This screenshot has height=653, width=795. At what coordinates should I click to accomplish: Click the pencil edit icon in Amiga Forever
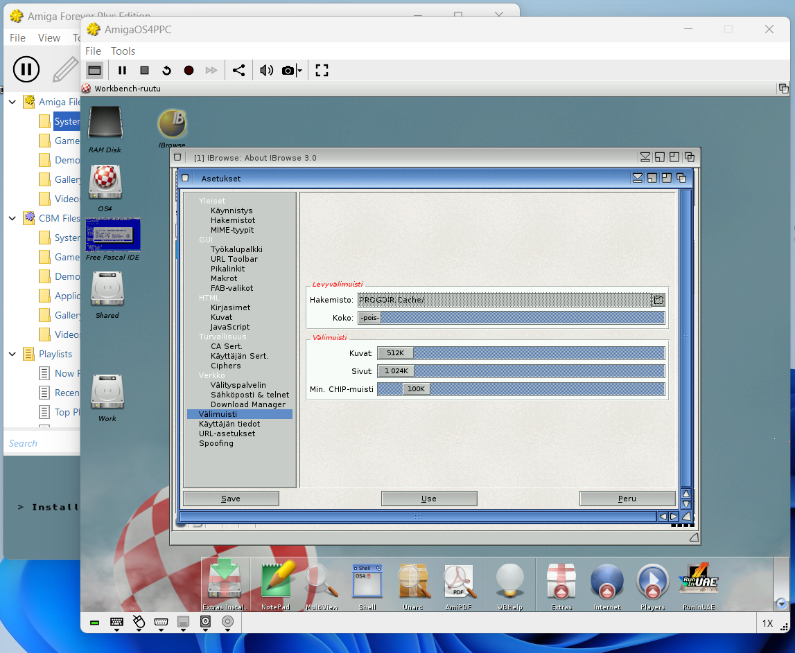point(66,69)
